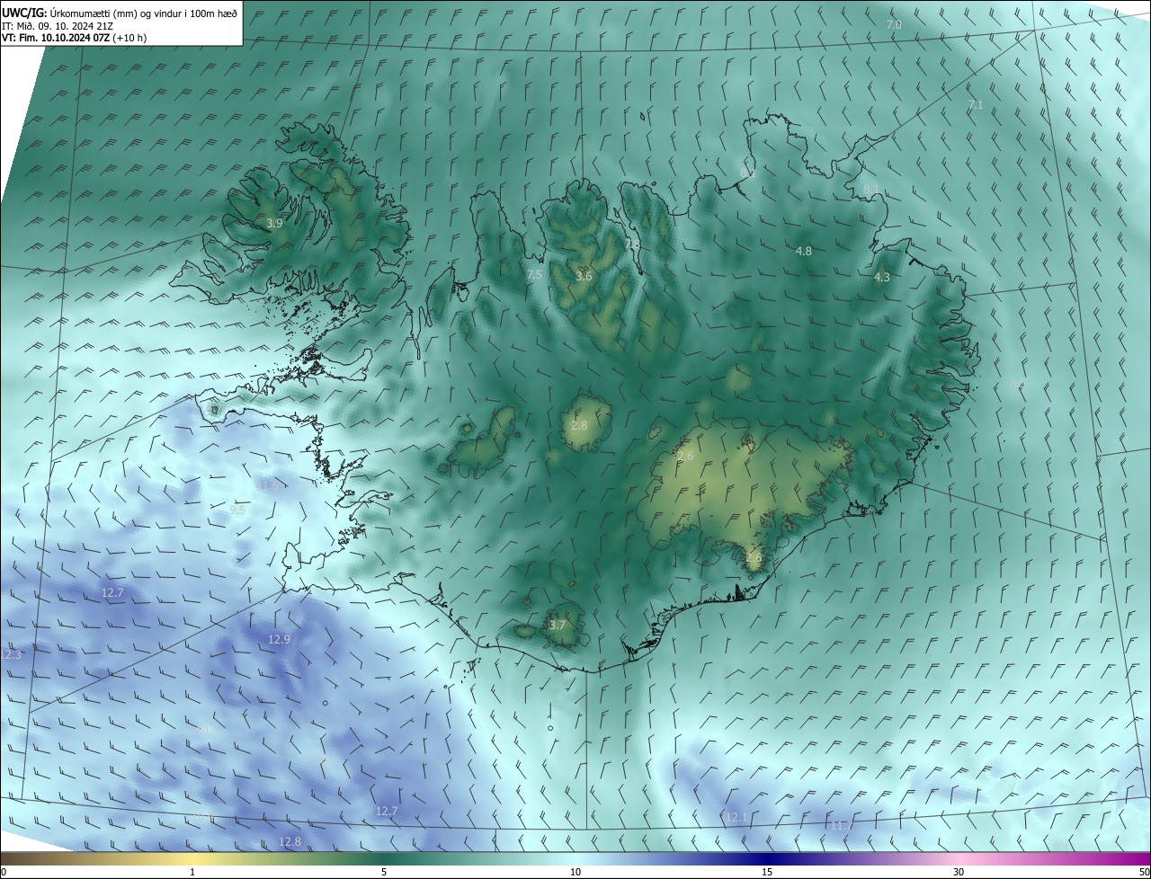Click the color scale tick label 0

3,873
